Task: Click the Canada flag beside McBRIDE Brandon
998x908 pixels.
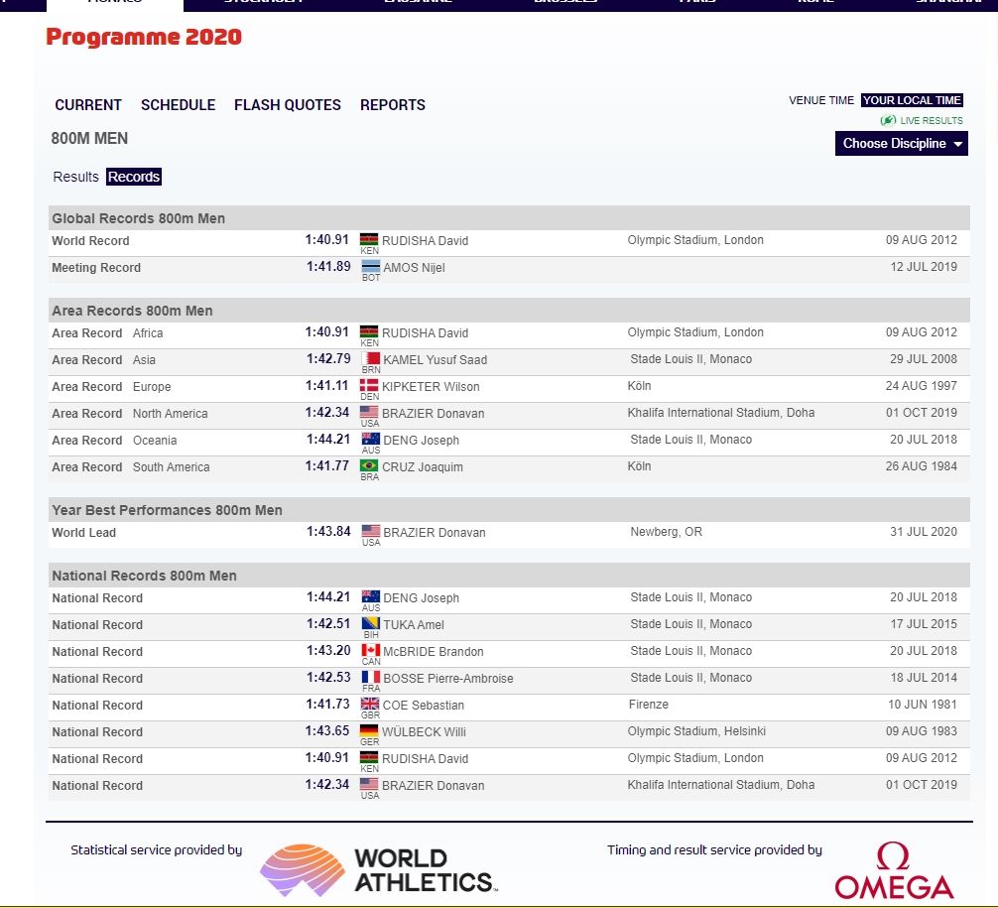Action: (370, 651)
